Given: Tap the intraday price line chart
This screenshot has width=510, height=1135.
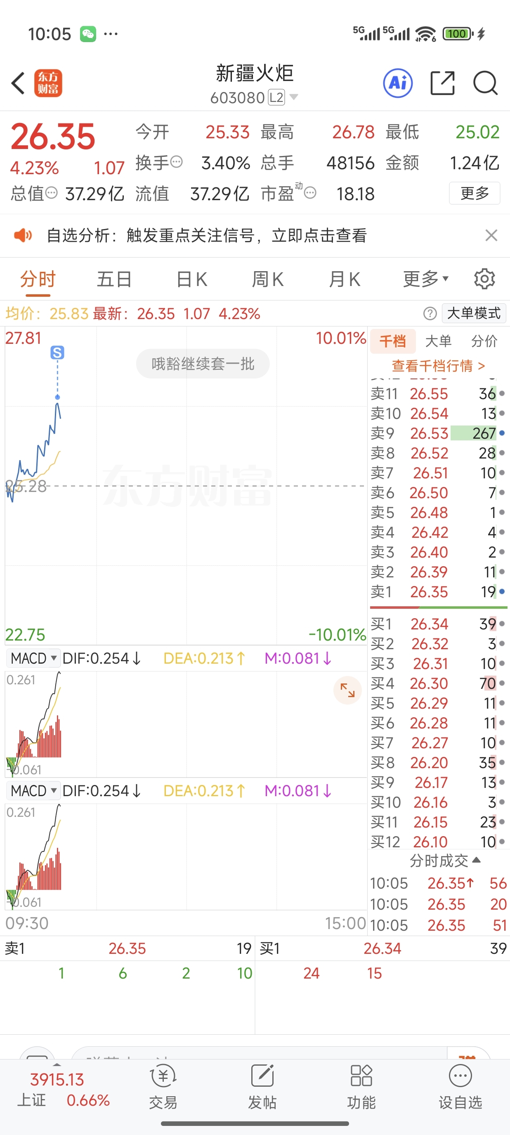Looking at the screenshot, I should (x=185, y=486).
